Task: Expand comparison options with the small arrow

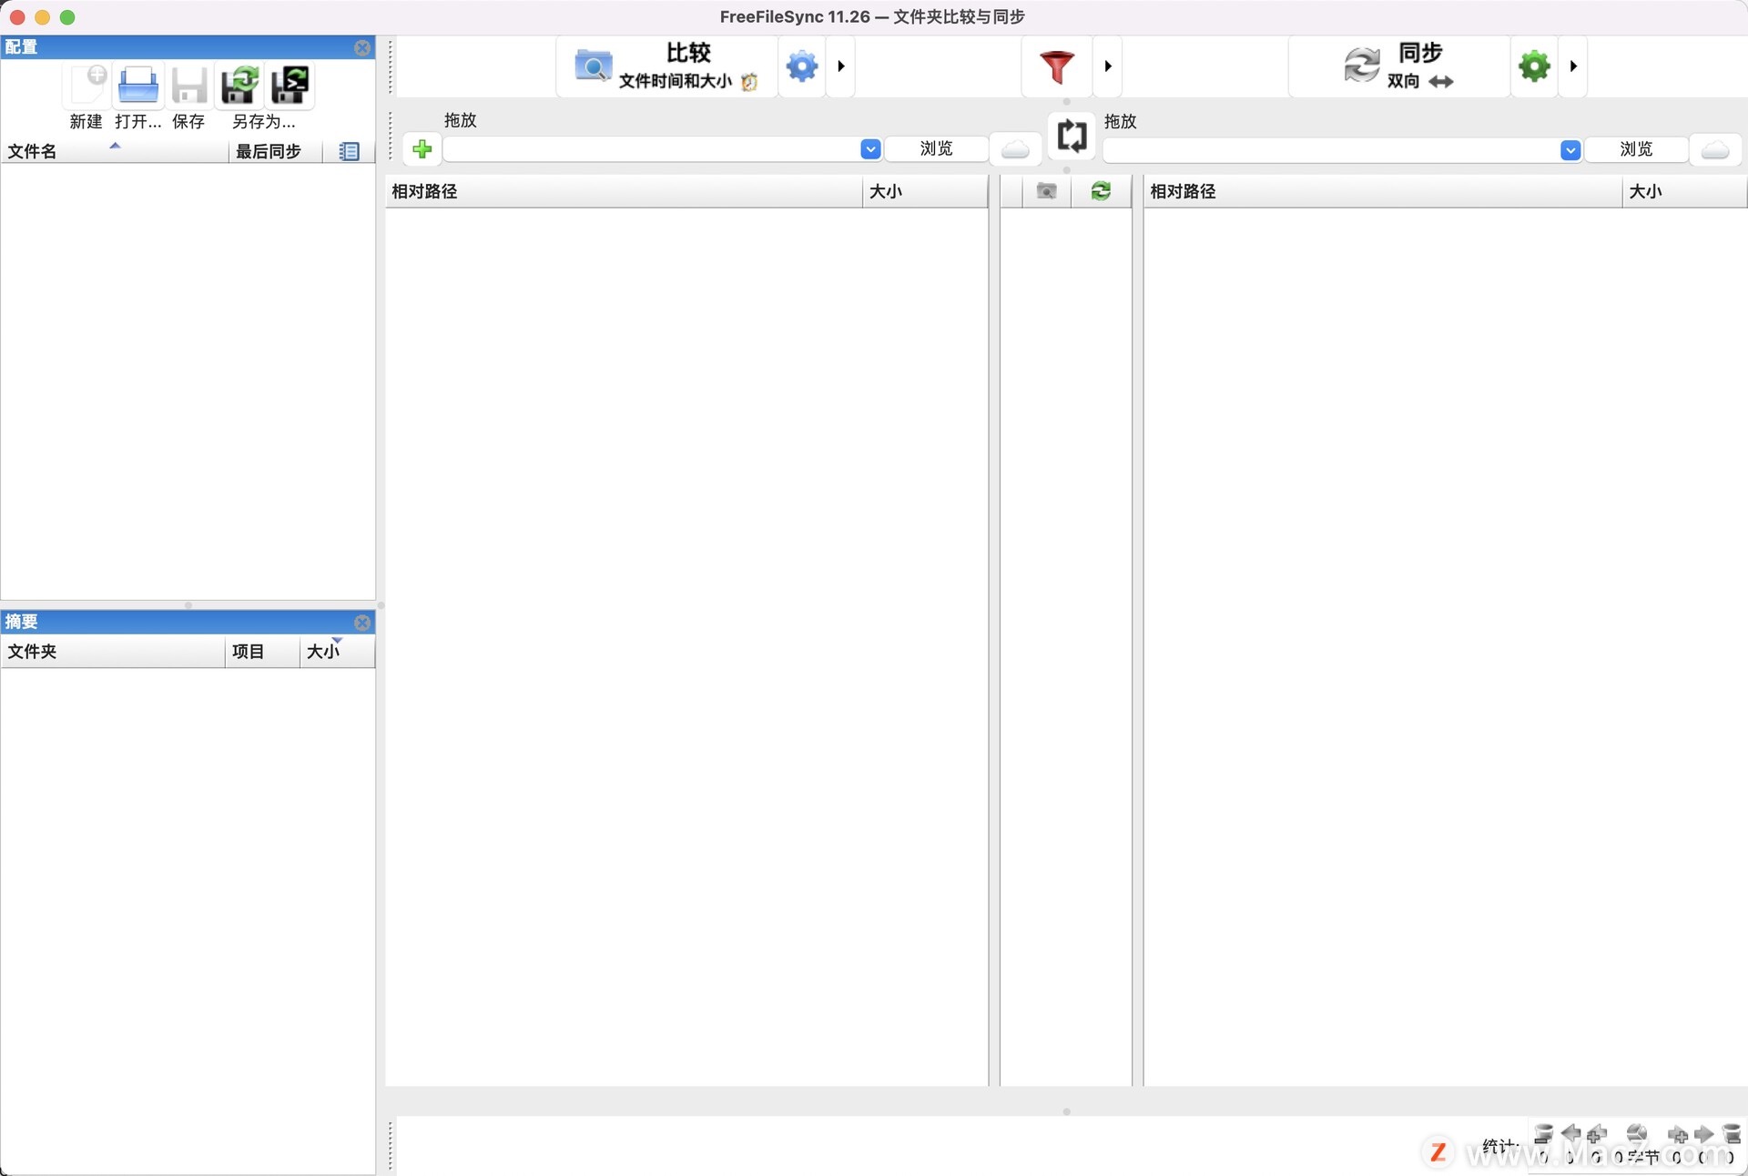Action: click(839, 66)
